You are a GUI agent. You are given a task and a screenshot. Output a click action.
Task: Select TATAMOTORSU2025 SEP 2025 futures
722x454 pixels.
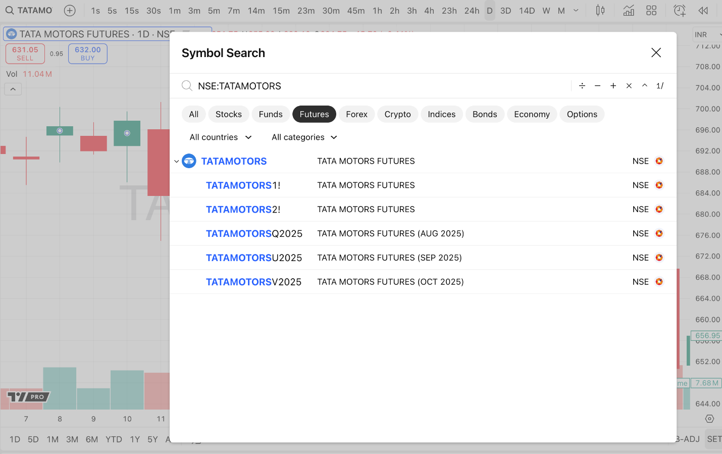pyautogui.click(x=423, y=258)
